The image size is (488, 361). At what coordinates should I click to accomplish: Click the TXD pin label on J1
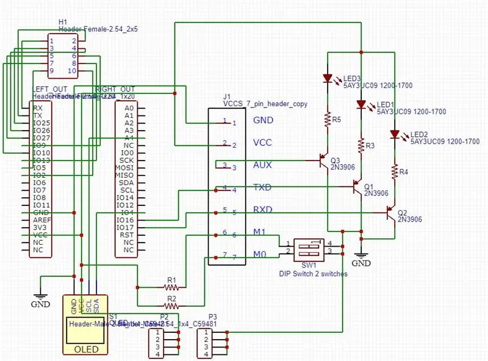[262, 188]
